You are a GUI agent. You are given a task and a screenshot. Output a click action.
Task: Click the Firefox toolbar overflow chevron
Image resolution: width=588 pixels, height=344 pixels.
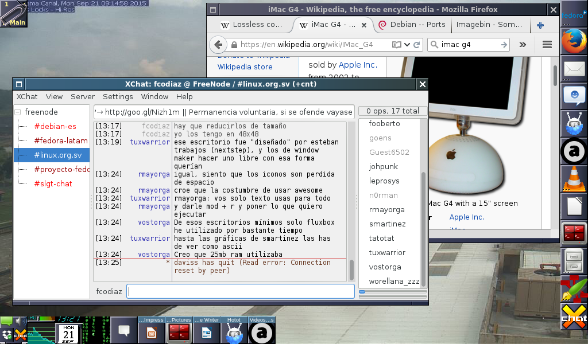coord(523,45)
